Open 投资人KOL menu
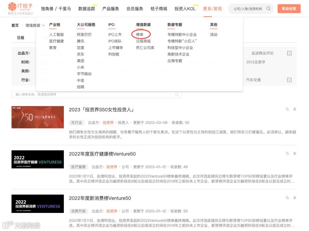The width and height of the screenshot is (309, 231). (185, 9)
